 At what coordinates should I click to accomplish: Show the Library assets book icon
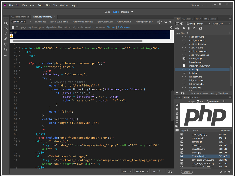pyautogui.click(x=177, y=130)
